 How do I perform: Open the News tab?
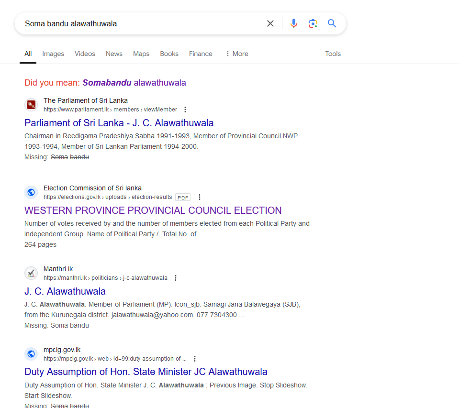tap(114, 54)
